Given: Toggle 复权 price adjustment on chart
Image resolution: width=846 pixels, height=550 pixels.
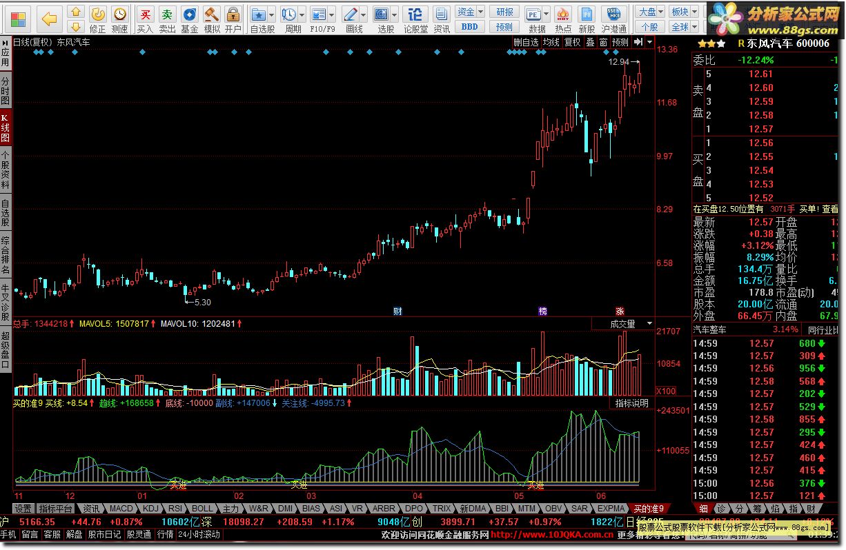Looking at the screenshot, I should click(573, 42).
